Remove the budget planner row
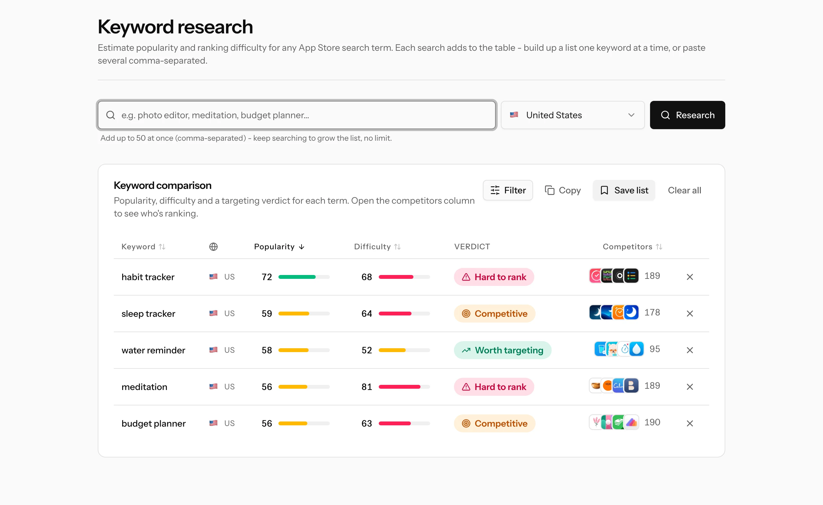Image resolution: width=823 pixels, height=505 pixels. pyautogui.click(x=690, y=423)
